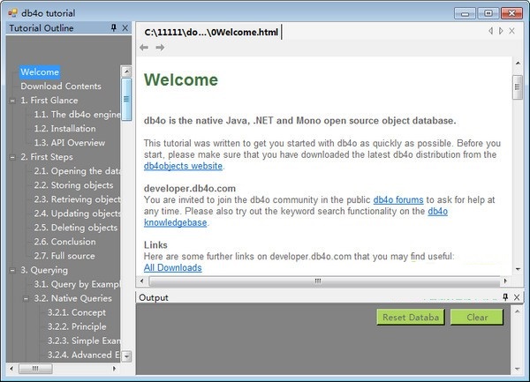Open 3.2.4. Advanced Example topic
Screen dimensions: 530x382
tap(84, 356)
